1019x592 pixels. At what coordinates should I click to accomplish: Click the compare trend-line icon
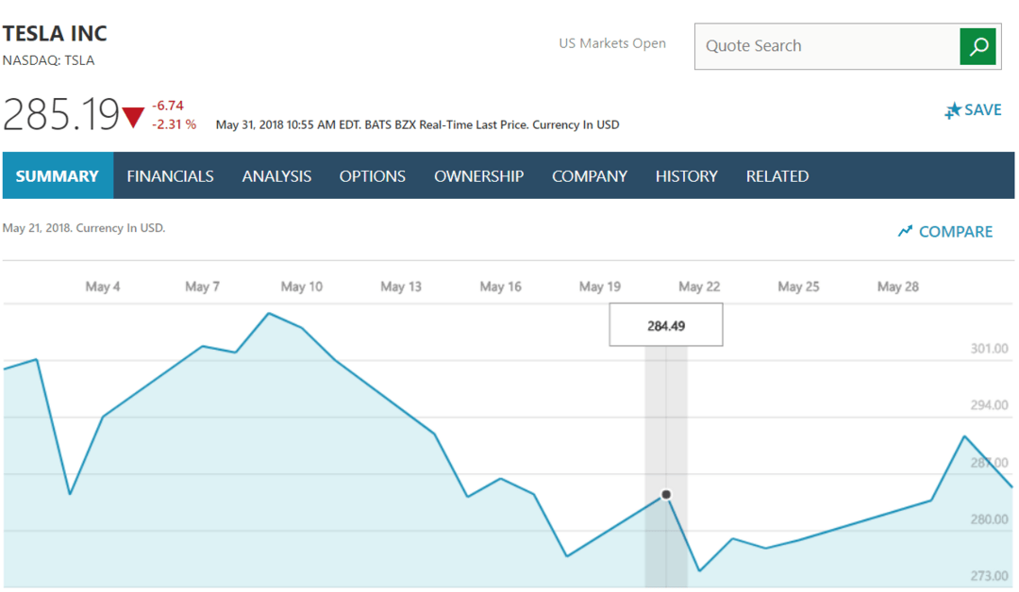click(905, 231)
